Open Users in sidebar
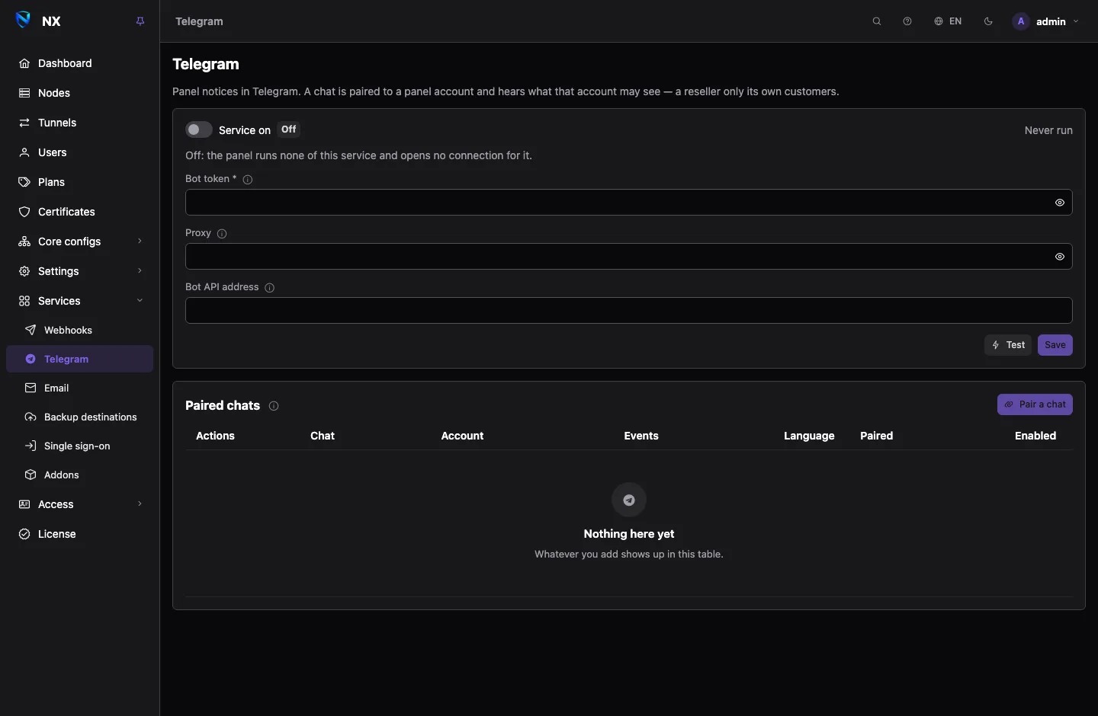Screen dimensions: 1098x716 (x=80, y=152)
